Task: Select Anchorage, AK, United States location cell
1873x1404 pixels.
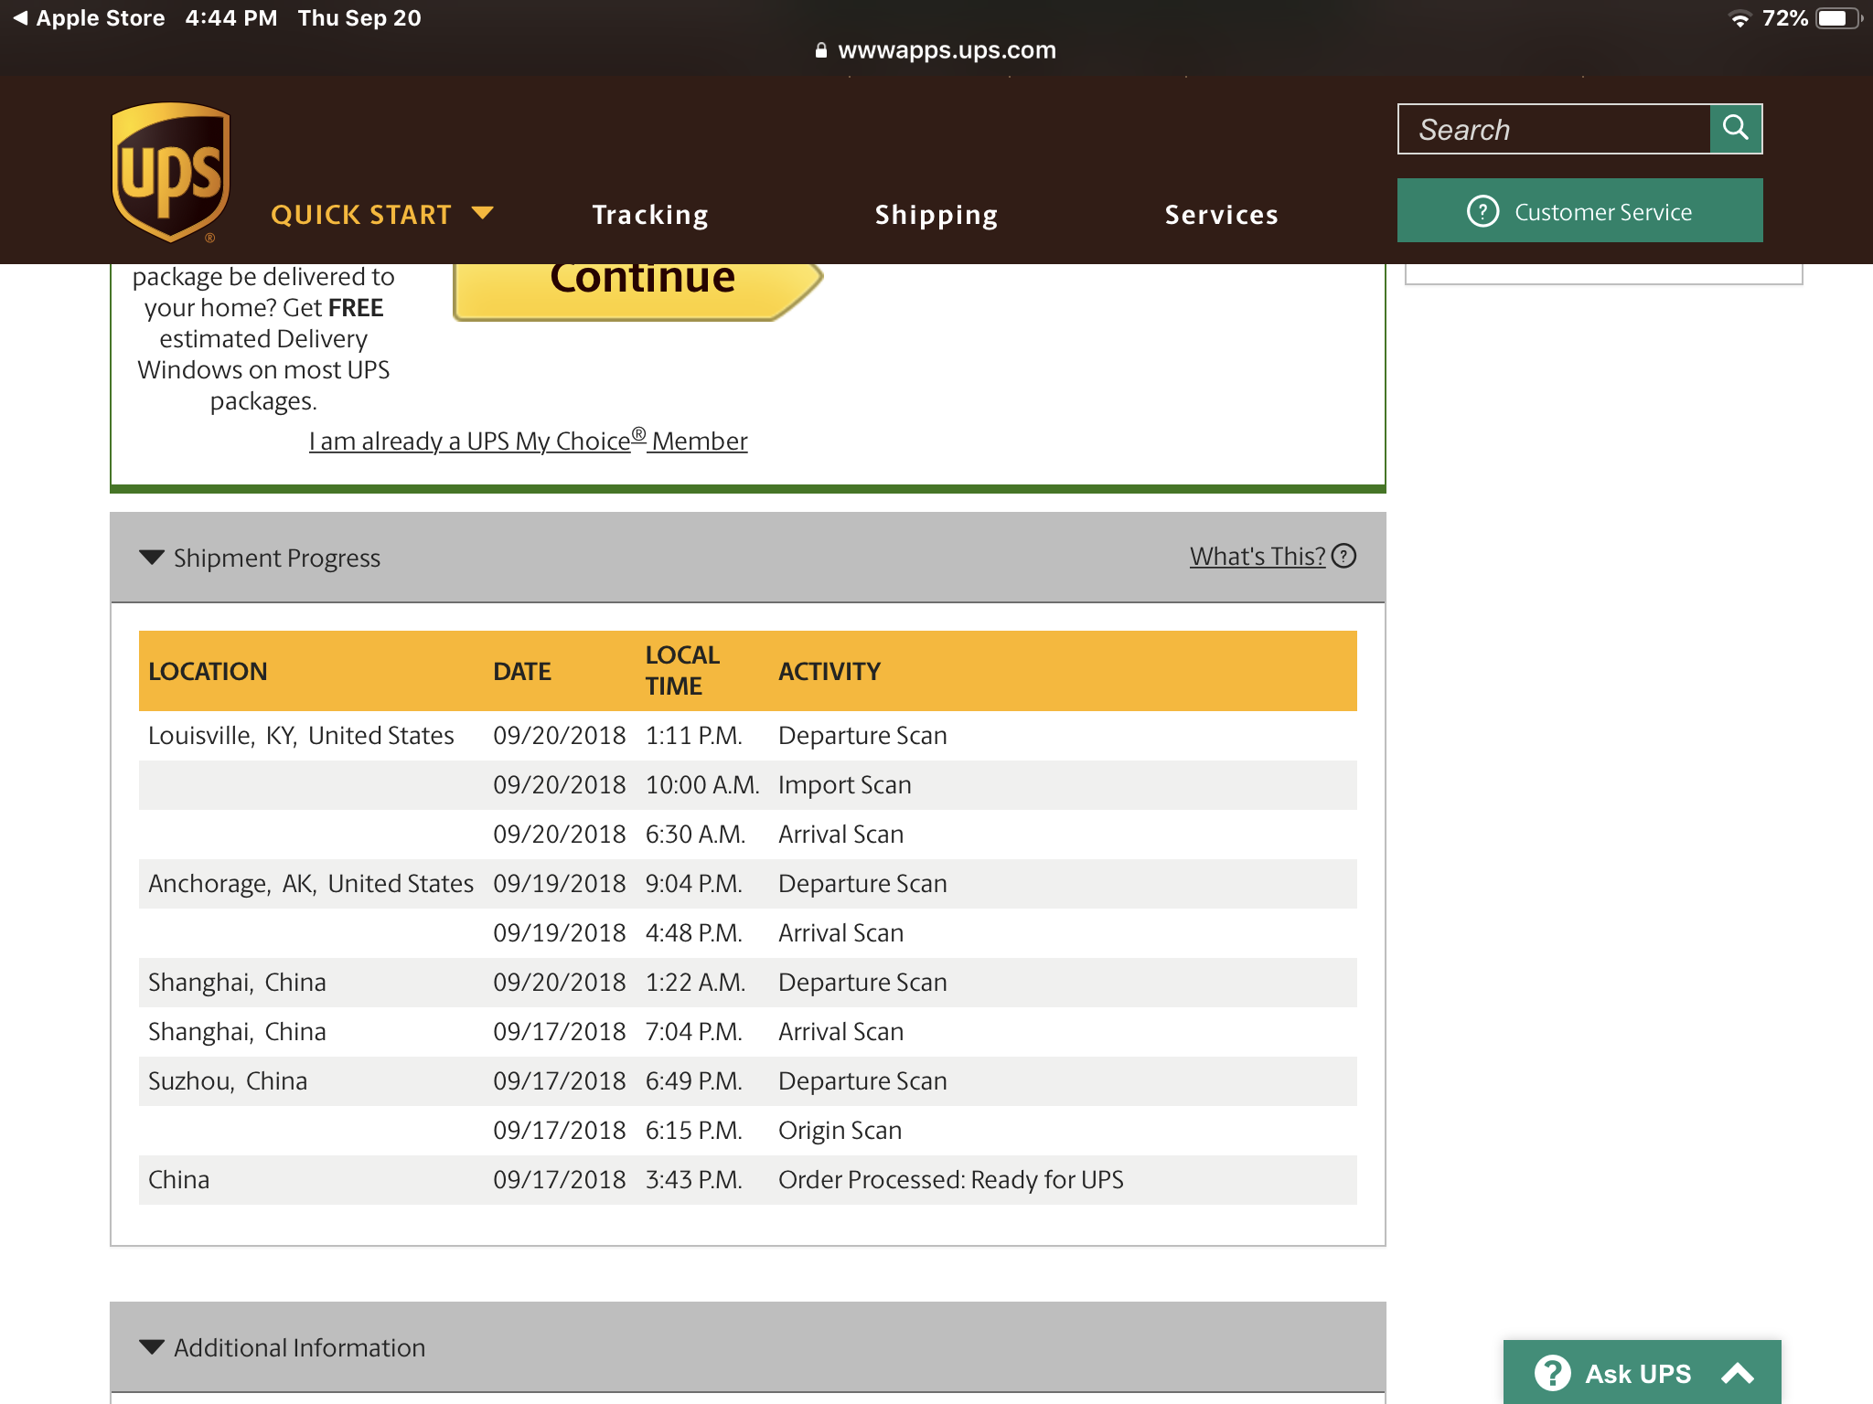Action: coord(311,883)
